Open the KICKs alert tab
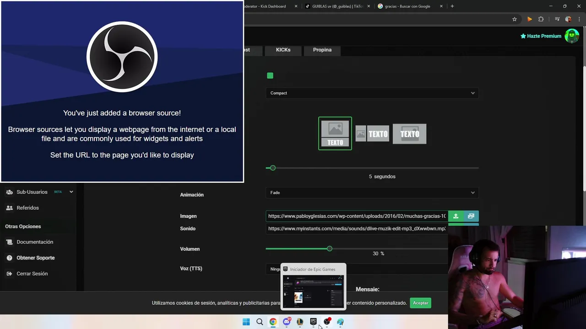Screen dimensions: 586x329 tap(283, 50)
